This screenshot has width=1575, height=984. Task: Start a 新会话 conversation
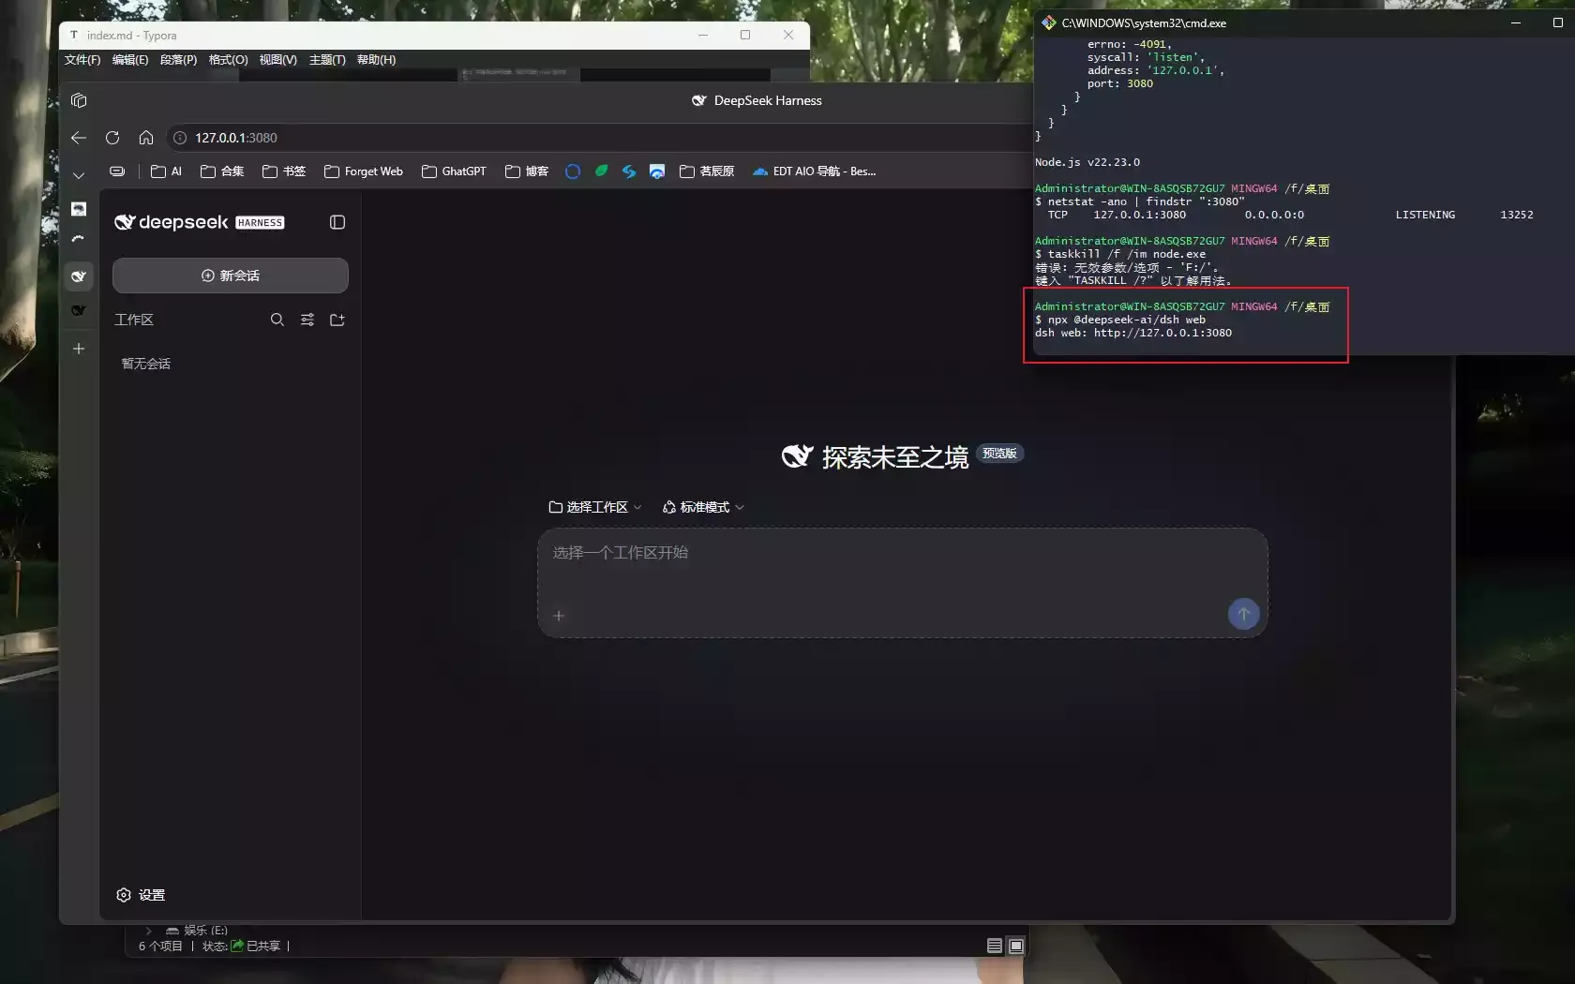click(231, 276)
